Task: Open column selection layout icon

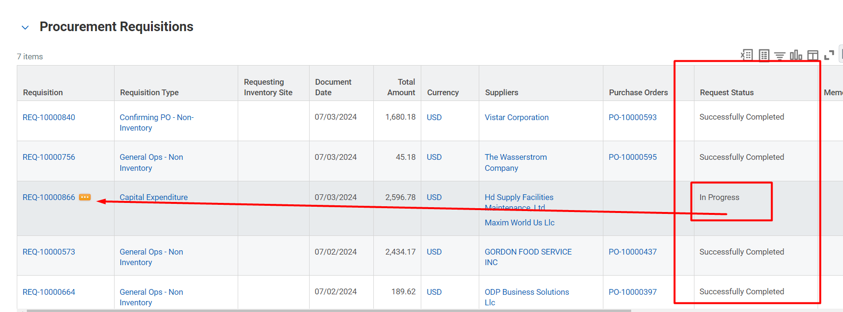Action: (813, 56)
